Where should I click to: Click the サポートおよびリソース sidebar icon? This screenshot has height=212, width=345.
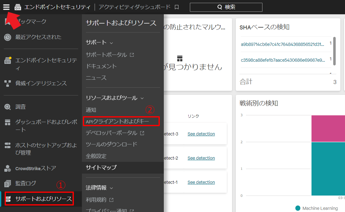pos(8,199)
